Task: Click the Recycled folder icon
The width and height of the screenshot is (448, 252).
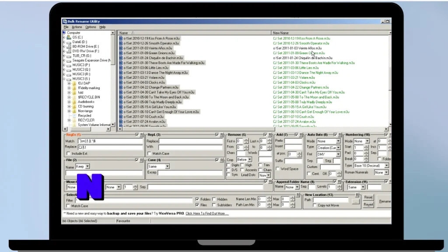Action: coord(74,115)
